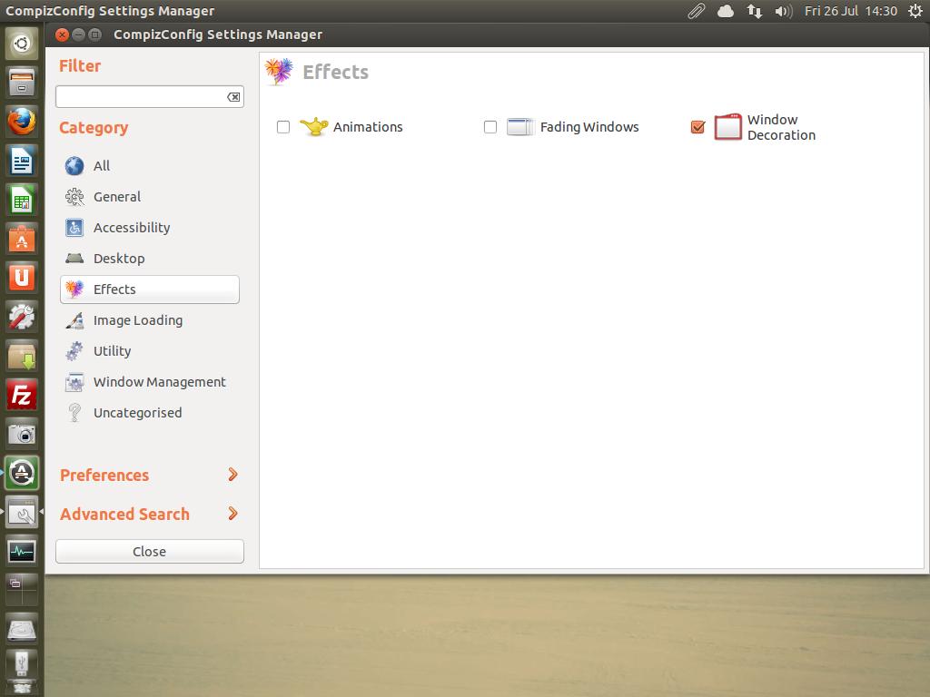Open the Animations plugin lamp icon

click(x=313, y=127)
